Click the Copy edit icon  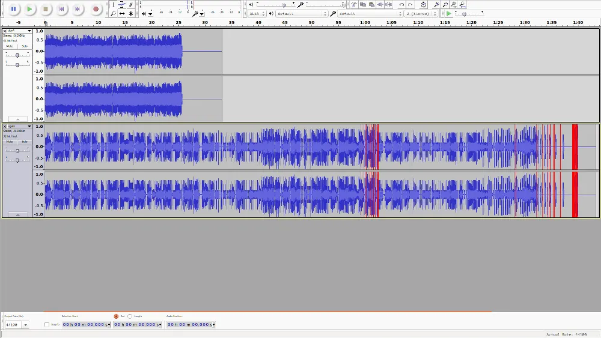point(362,5)
